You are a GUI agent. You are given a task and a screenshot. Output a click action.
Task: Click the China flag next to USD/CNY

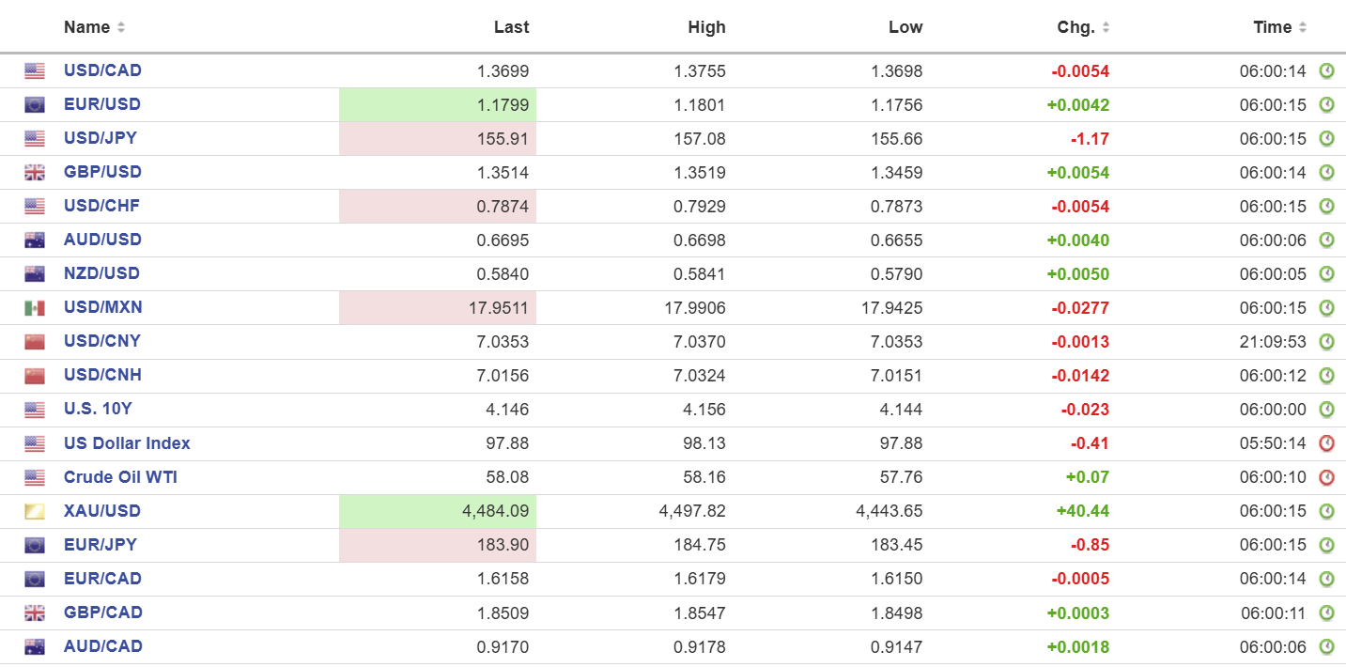pyautogui.click(x=35, y=342)
